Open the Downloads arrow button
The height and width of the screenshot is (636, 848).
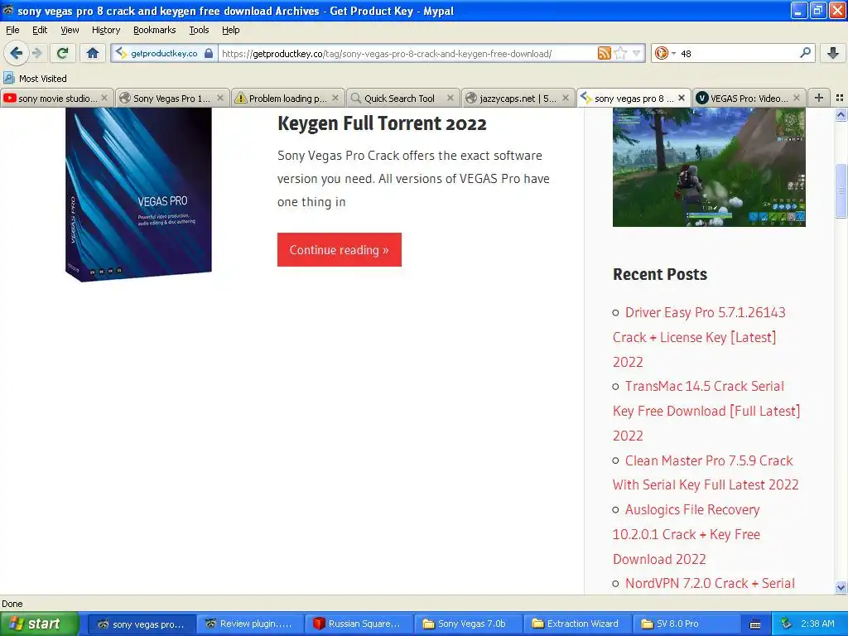[x=833, y=53]
